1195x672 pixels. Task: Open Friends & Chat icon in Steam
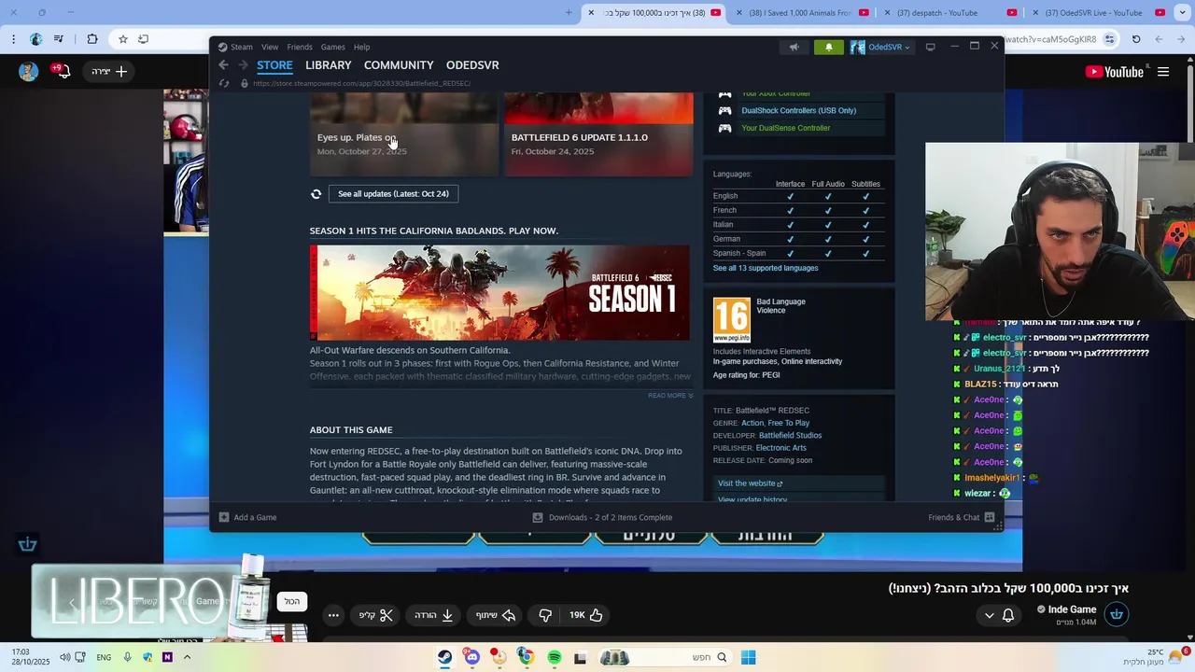coord(989,517)
